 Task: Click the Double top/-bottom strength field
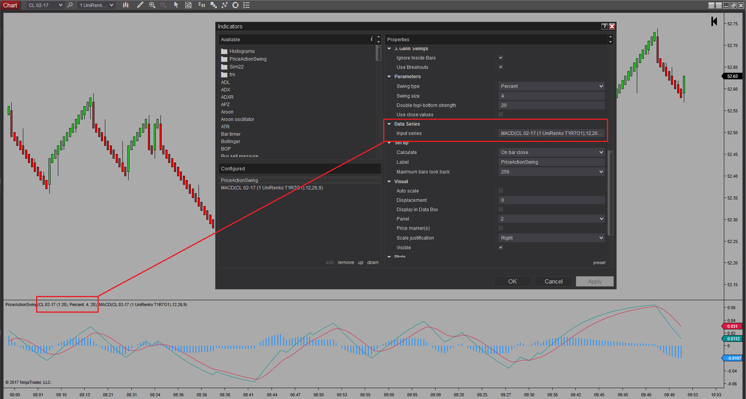(x=551, y=105)
